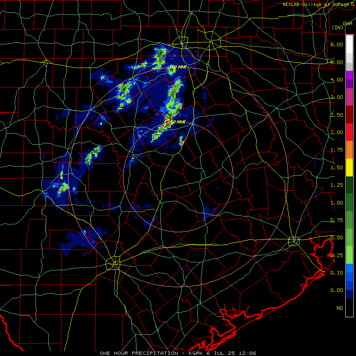The width and height of the screenshot is (356, 356).
Task: Click the 4.00 legend value
Action: [337, 80]
